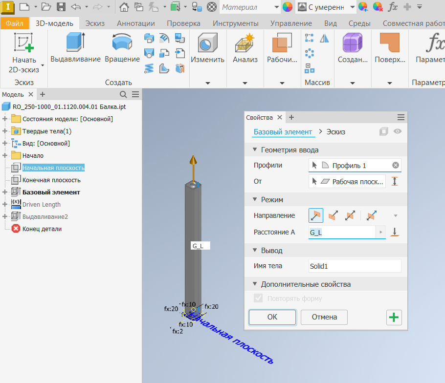The height and width of the screenshot is (383, 445).
Task: Collapse the Дополнительные свойства section
Action: (x=255, y=284)
